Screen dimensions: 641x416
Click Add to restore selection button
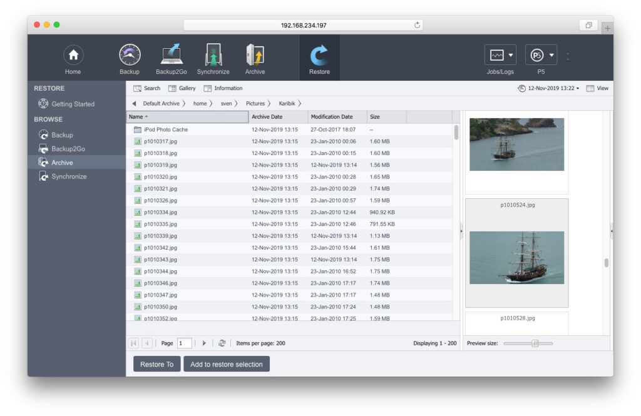[x=226, y=364]
